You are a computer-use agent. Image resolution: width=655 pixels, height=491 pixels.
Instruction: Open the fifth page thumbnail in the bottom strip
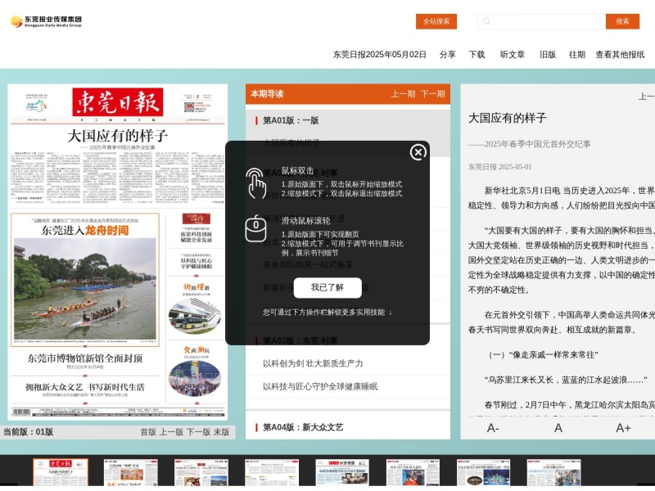click(x=342, y=473)
